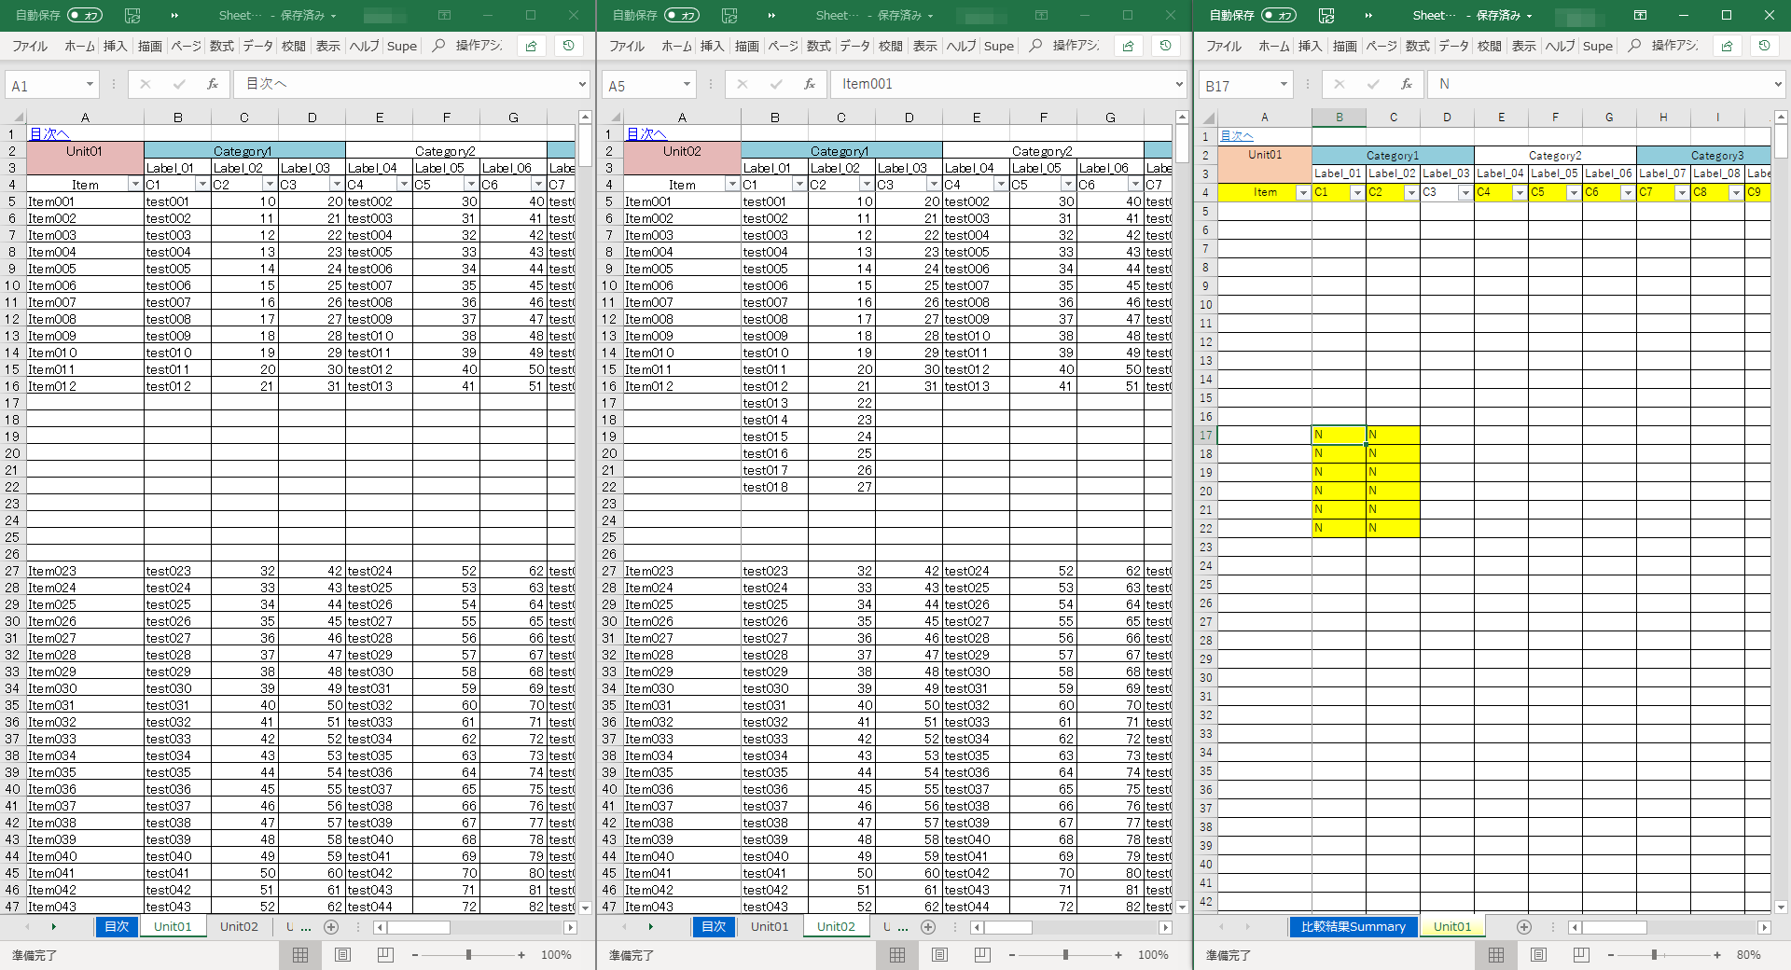
Task: Click the circular arrow icon beside Share in middle window
Action: click(1165, 46)
